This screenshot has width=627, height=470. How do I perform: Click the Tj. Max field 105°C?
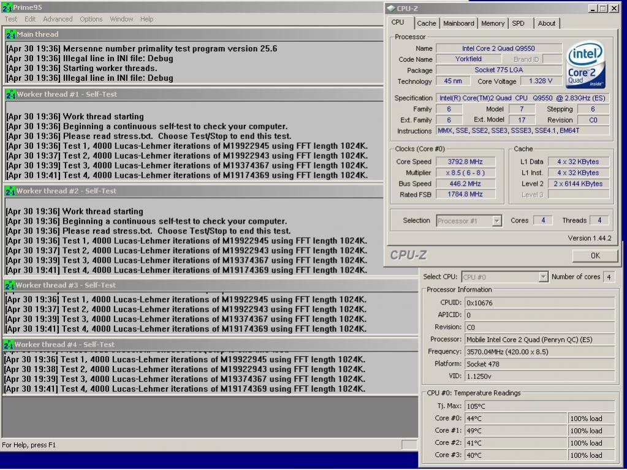(x=539, y=406)
